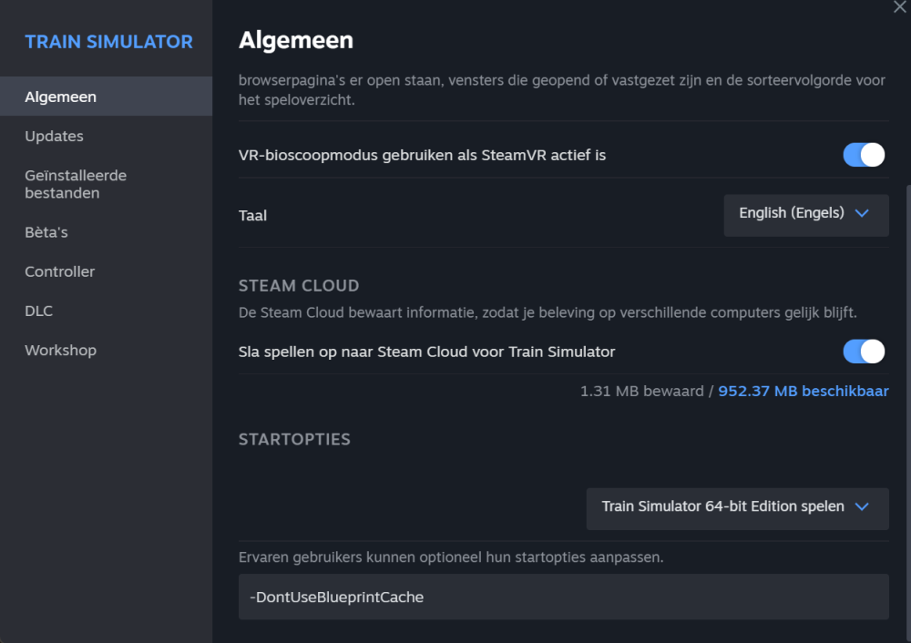Open the Taal language dropdown
Viewport: 911px width, 643px height.
coord(805,215)
